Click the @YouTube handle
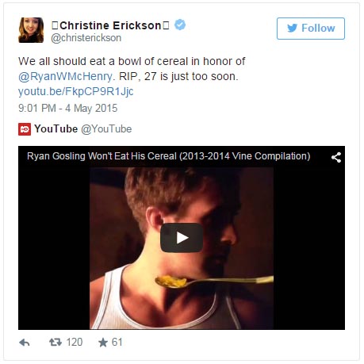 point(106,129)
